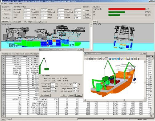Click the Safe Working Load field

(75, 91)
